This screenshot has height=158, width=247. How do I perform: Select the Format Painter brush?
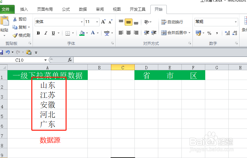point(22,35)
